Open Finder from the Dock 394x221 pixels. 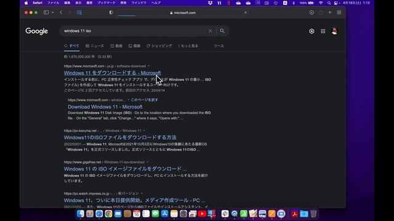click(81, 214)
